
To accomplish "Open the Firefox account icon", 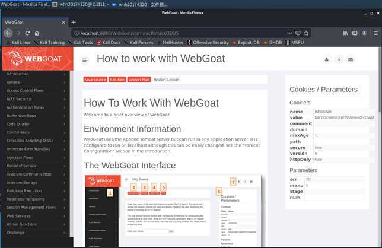I will [x=364, y=33].
